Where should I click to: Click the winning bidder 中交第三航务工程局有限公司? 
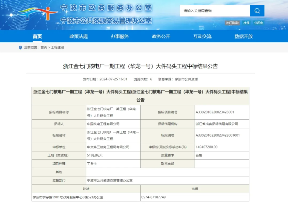[x=109, y=147]
